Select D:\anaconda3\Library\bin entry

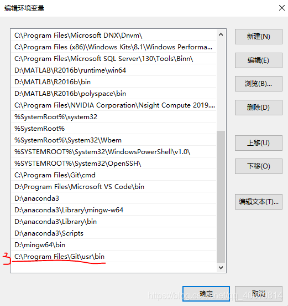[x=114, y=222]
